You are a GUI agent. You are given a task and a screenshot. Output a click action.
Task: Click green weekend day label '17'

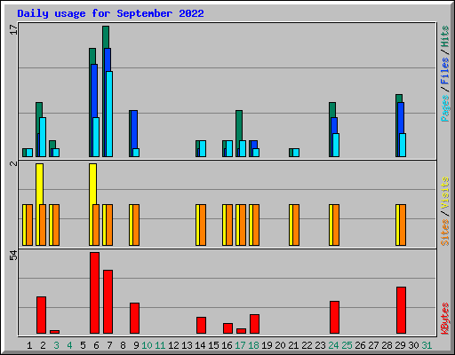tap(240, 345)
